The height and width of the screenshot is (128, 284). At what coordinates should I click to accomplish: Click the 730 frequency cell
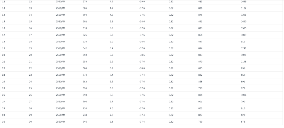(85, 108)
